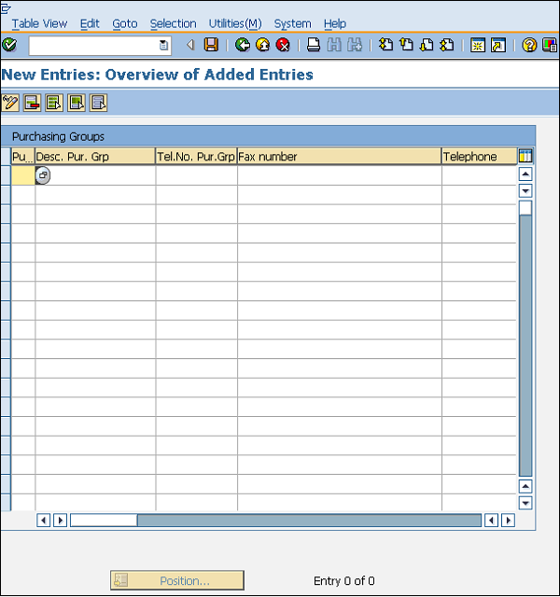The image size is (560, 597).
Task: Open the Goto menu
Action: 124,23
